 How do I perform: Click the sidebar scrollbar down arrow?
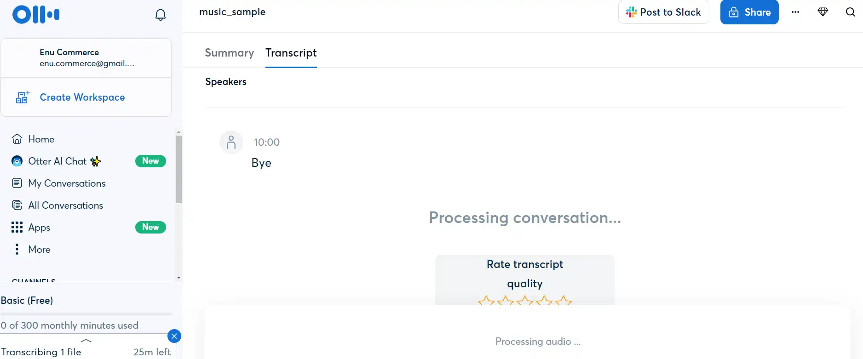[178, 278]
